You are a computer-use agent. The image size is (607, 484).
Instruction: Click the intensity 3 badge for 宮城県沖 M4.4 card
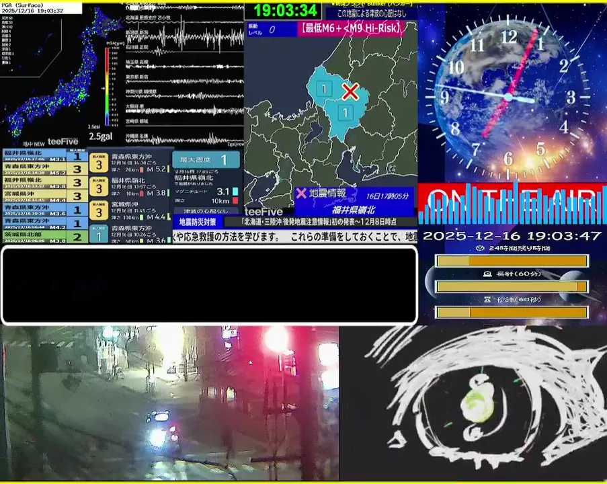tap(99, 211)
